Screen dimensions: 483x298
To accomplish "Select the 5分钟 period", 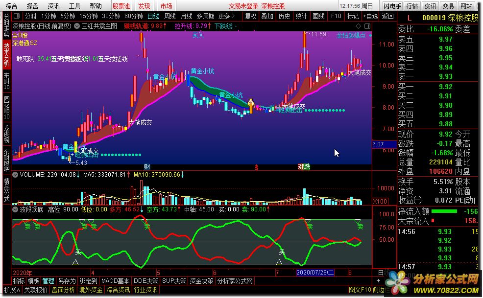I will [x=68, y=16].
